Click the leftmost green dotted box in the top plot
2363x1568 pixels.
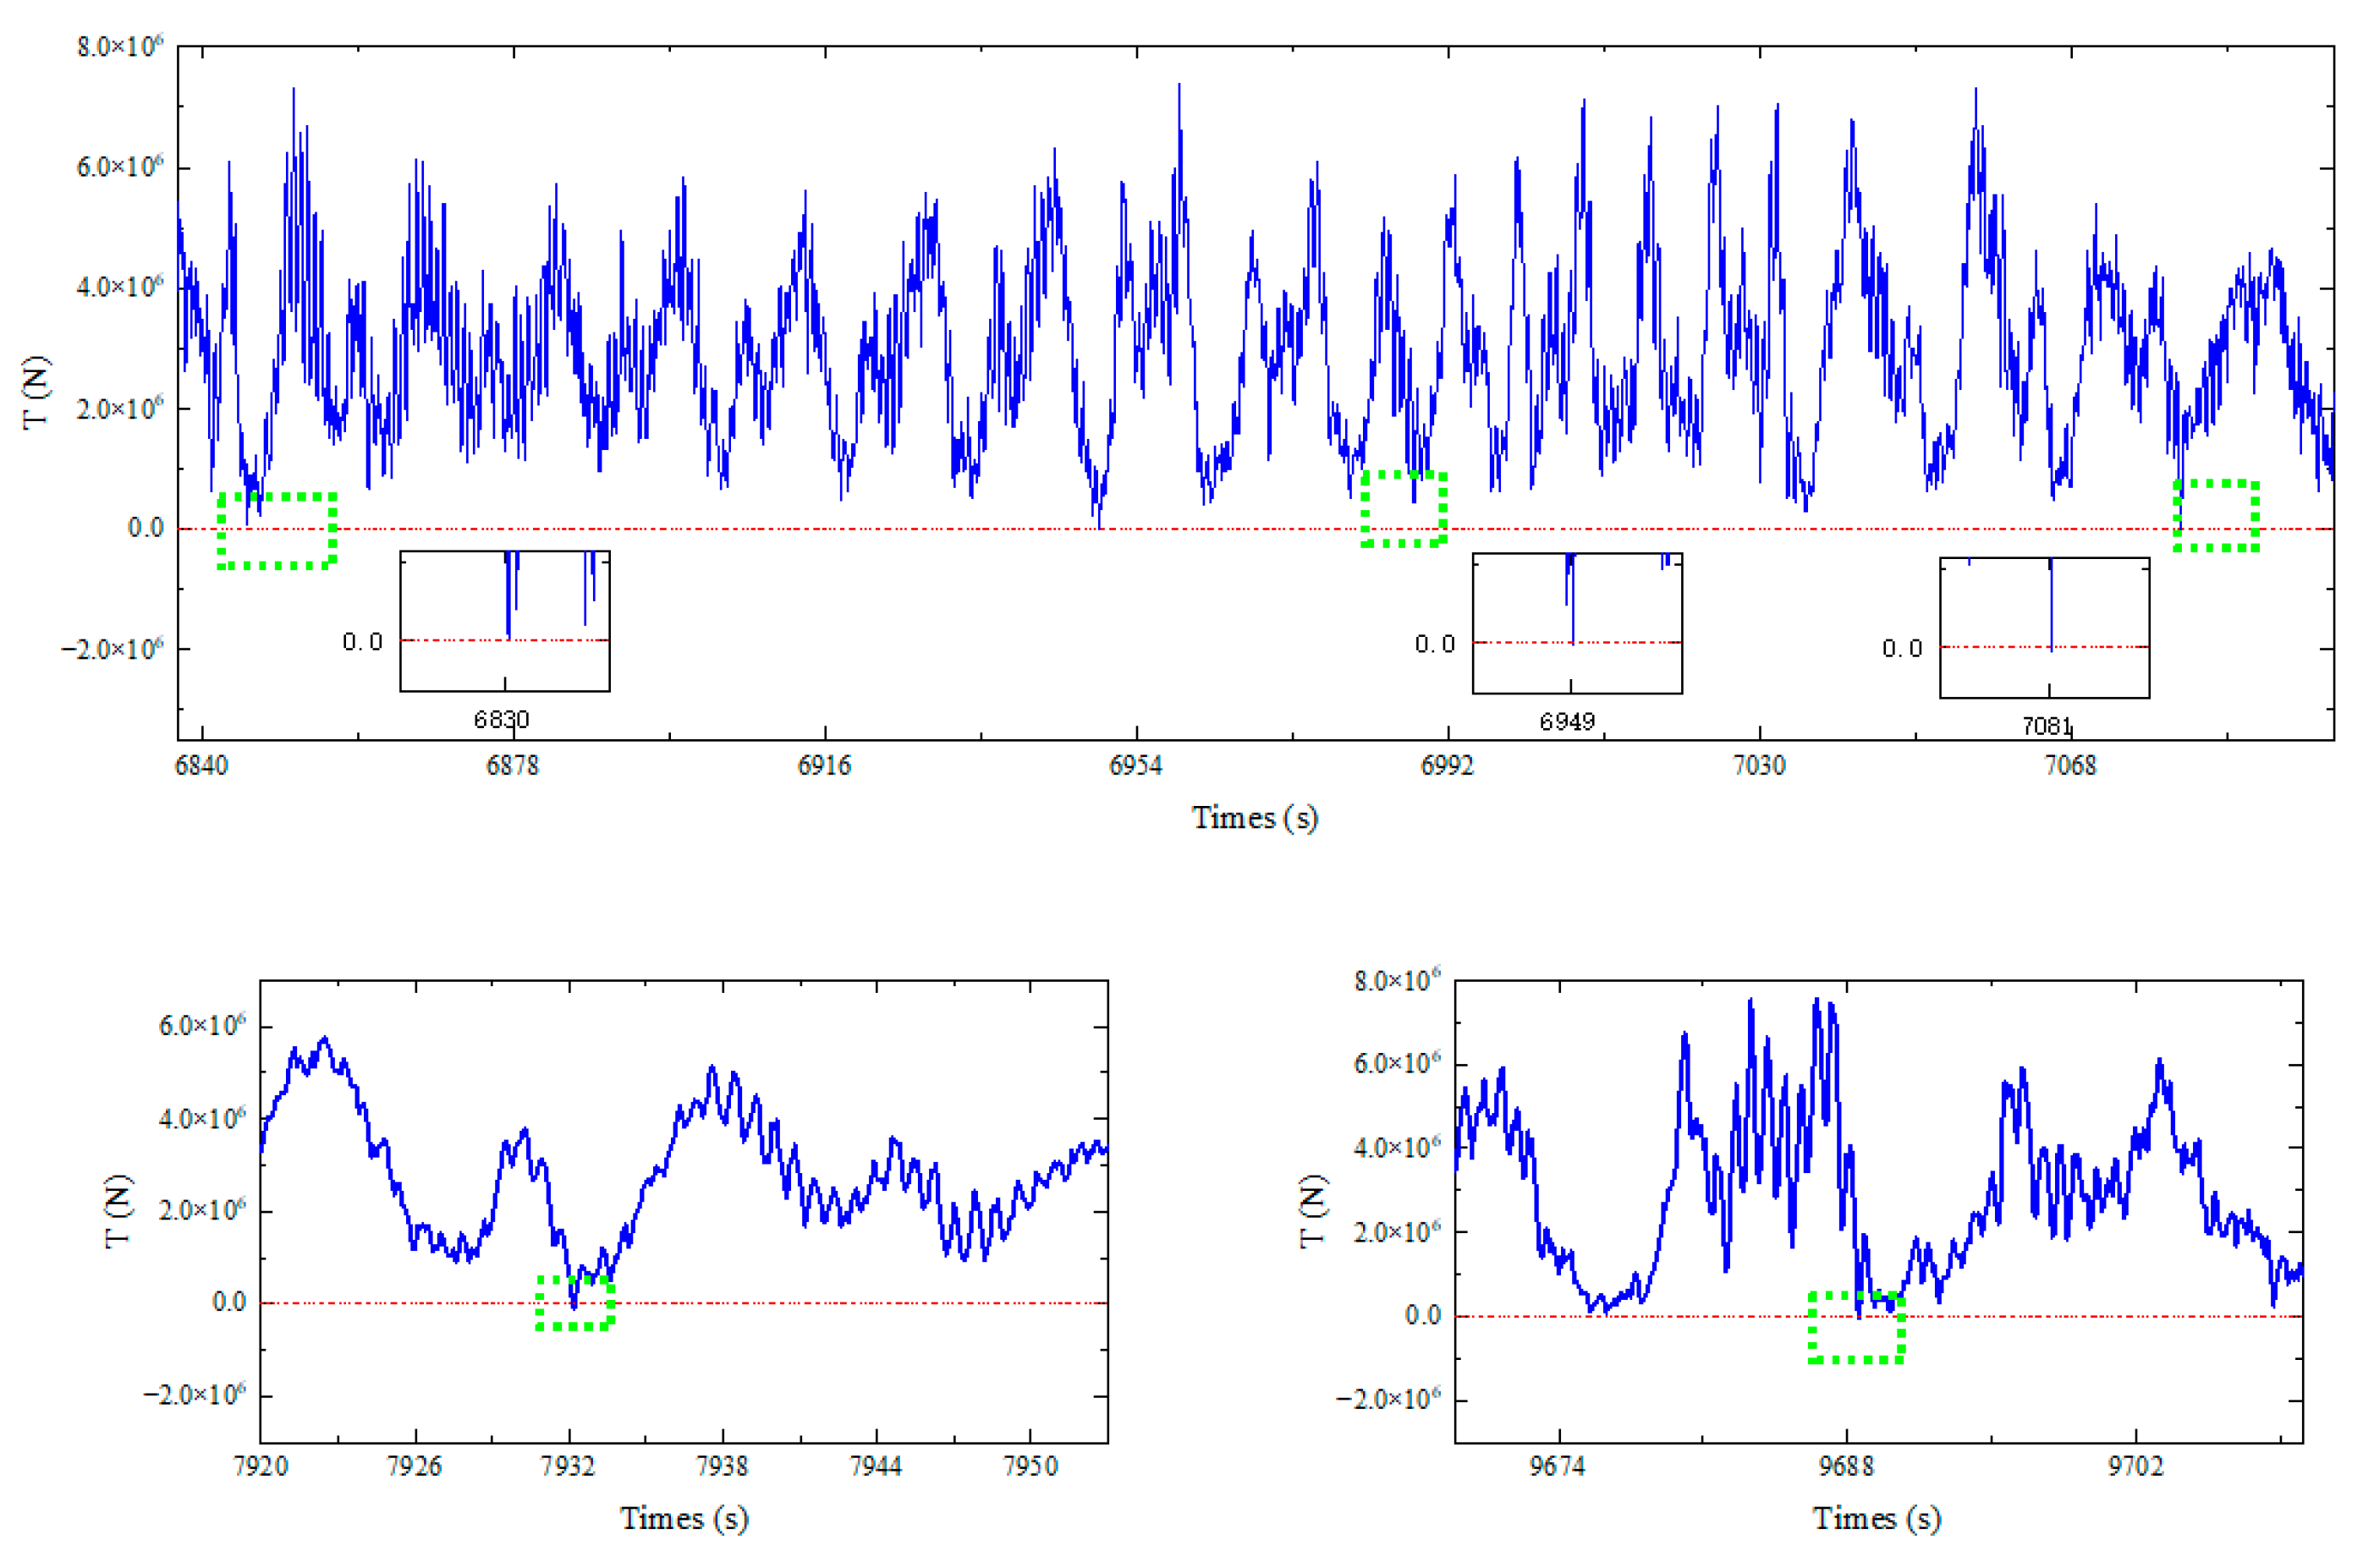click(276, 530)
